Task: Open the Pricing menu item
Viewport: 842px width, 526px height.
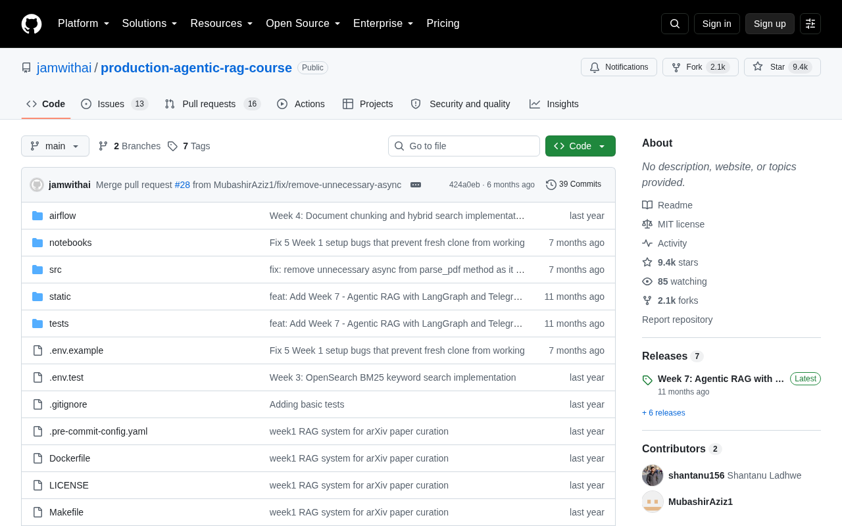Action: (x=443, y=24)
